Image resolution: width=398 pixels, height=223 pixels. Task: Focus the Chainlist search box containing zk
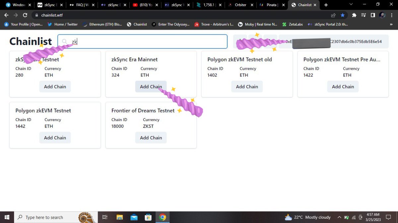143,42
